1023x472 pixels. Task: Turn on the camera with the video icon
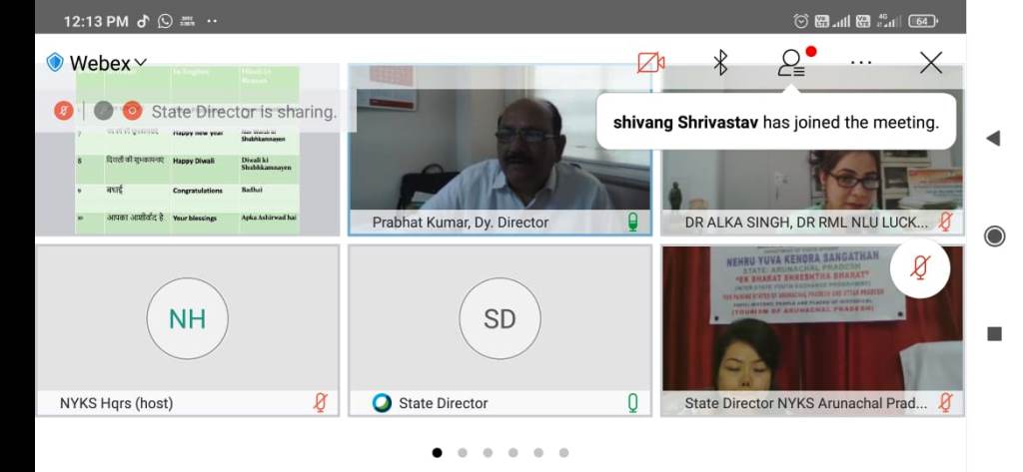point(650,63)
